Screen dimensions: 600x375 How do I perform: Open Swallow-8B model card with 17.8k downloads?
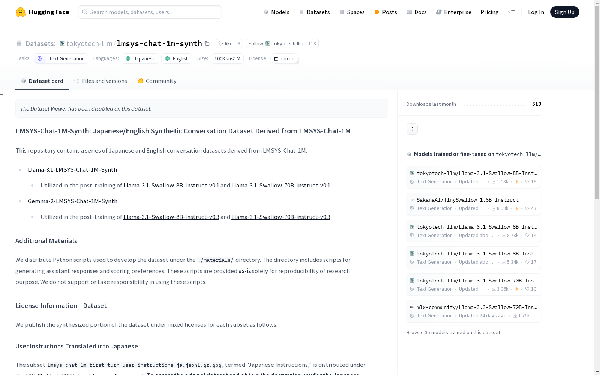(474, 177)
